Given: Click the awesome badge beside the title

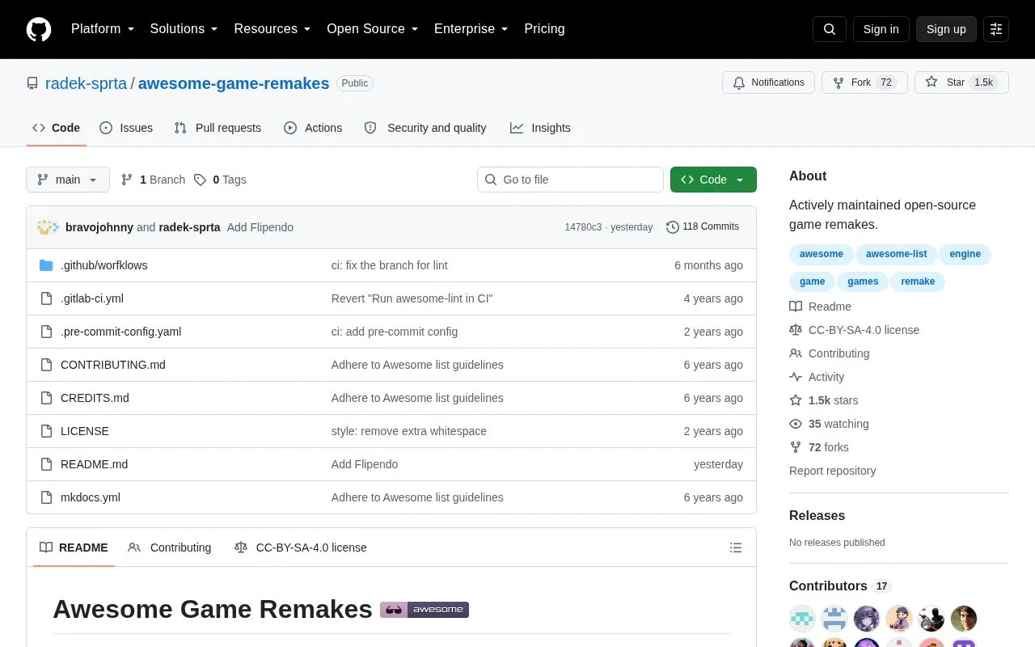Looking at the screenshot, I should coord(425,609).
